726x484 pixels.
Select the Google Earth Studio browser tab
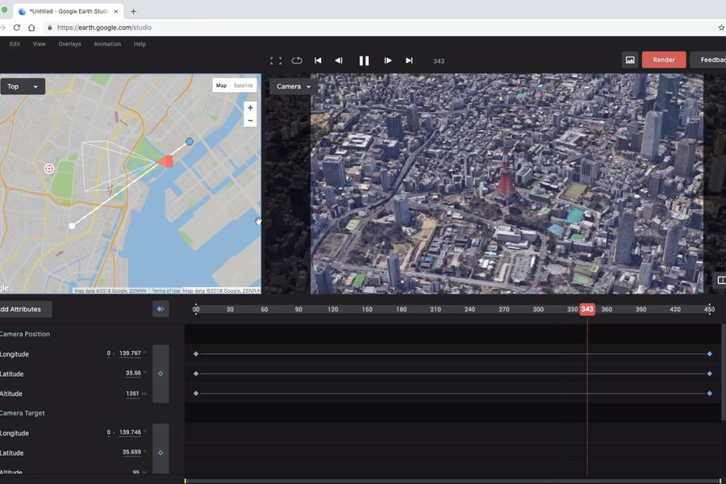[68, 11]
